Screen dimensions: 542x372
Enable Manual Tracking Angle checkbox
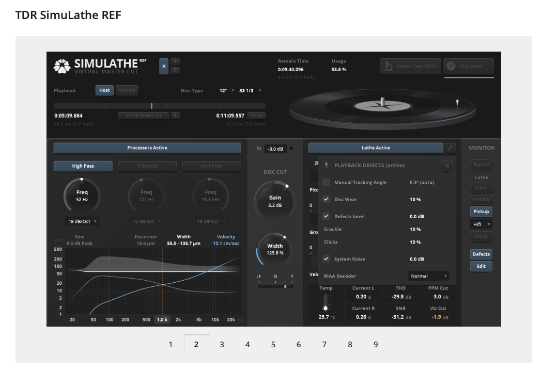click(x=326, y=182)
